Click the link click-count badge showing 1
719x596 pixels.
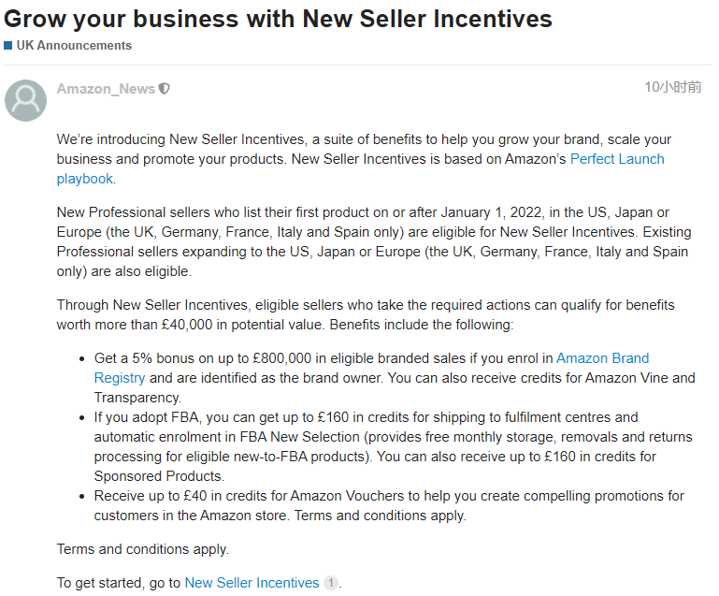[x=330, y=583]
